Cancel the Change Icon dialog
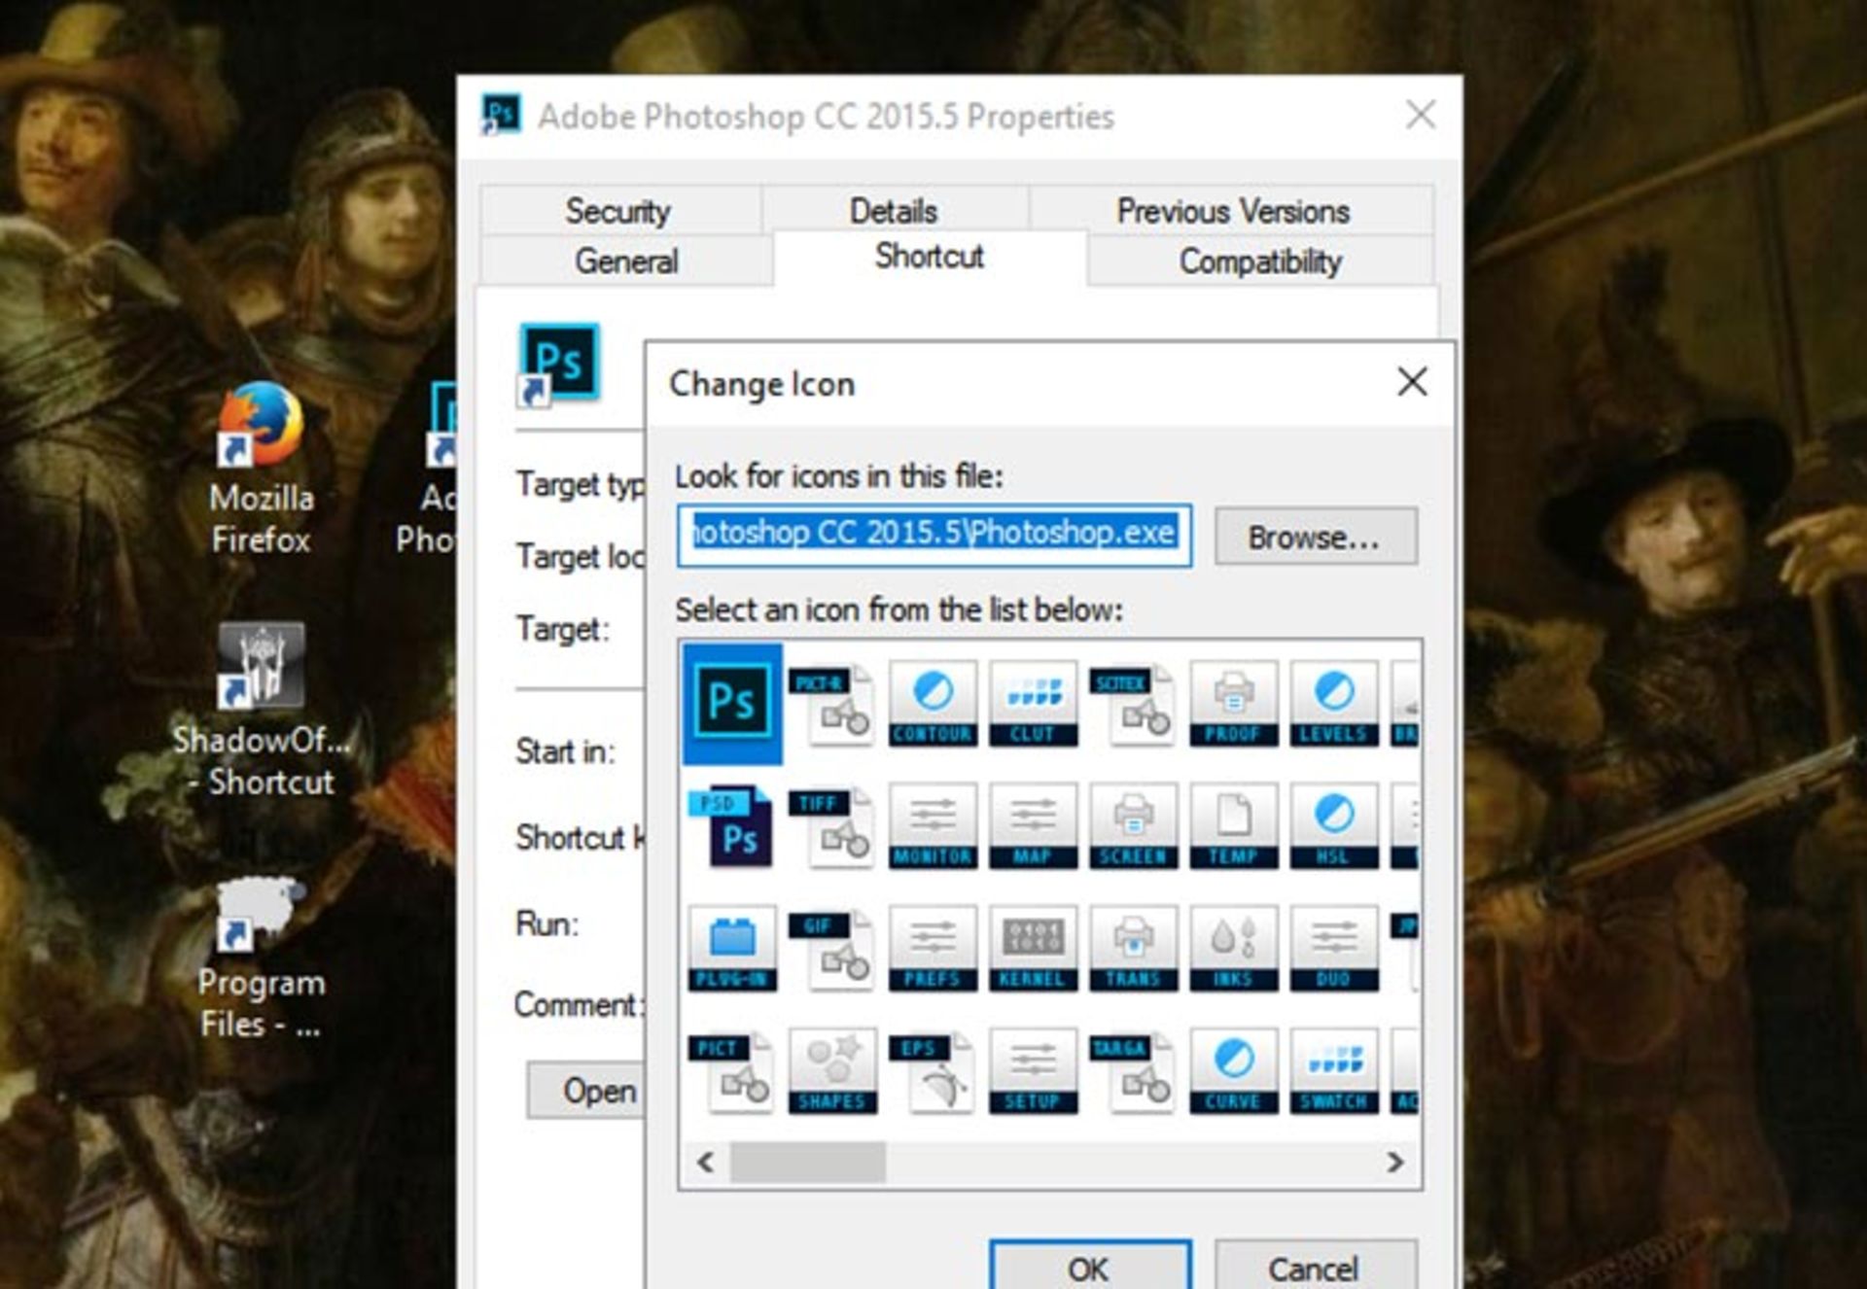The image size is (1867, 1289). tap(1316, 1265)
